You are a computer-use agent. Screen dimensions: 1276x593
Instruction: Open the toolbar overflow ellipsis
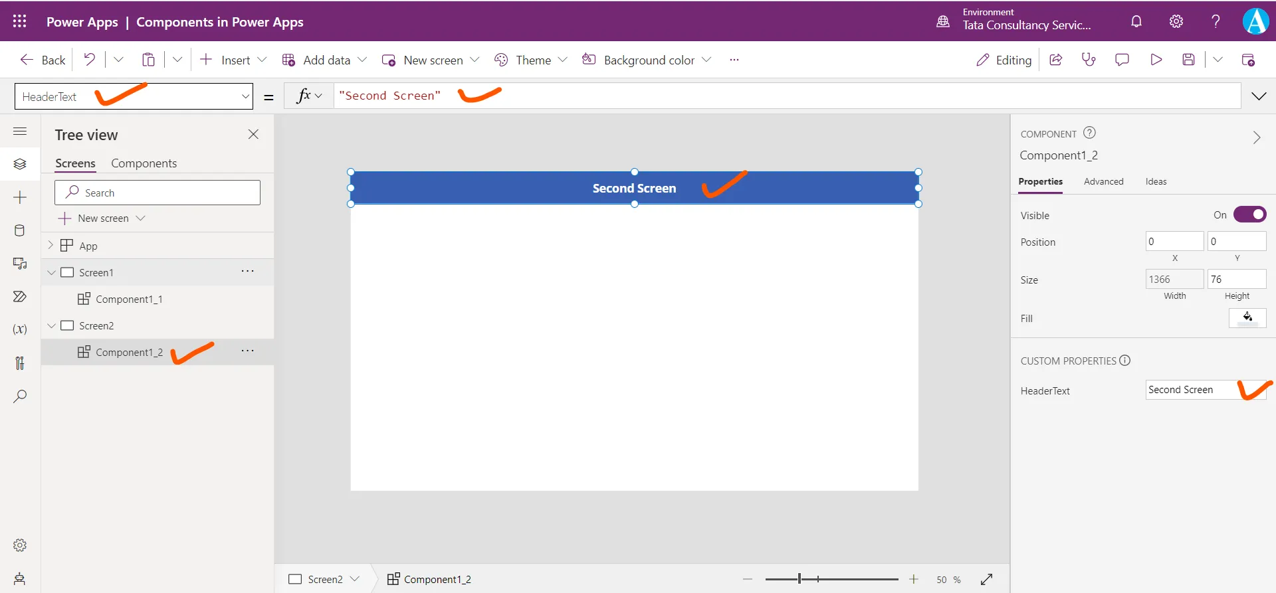point(734,60)
